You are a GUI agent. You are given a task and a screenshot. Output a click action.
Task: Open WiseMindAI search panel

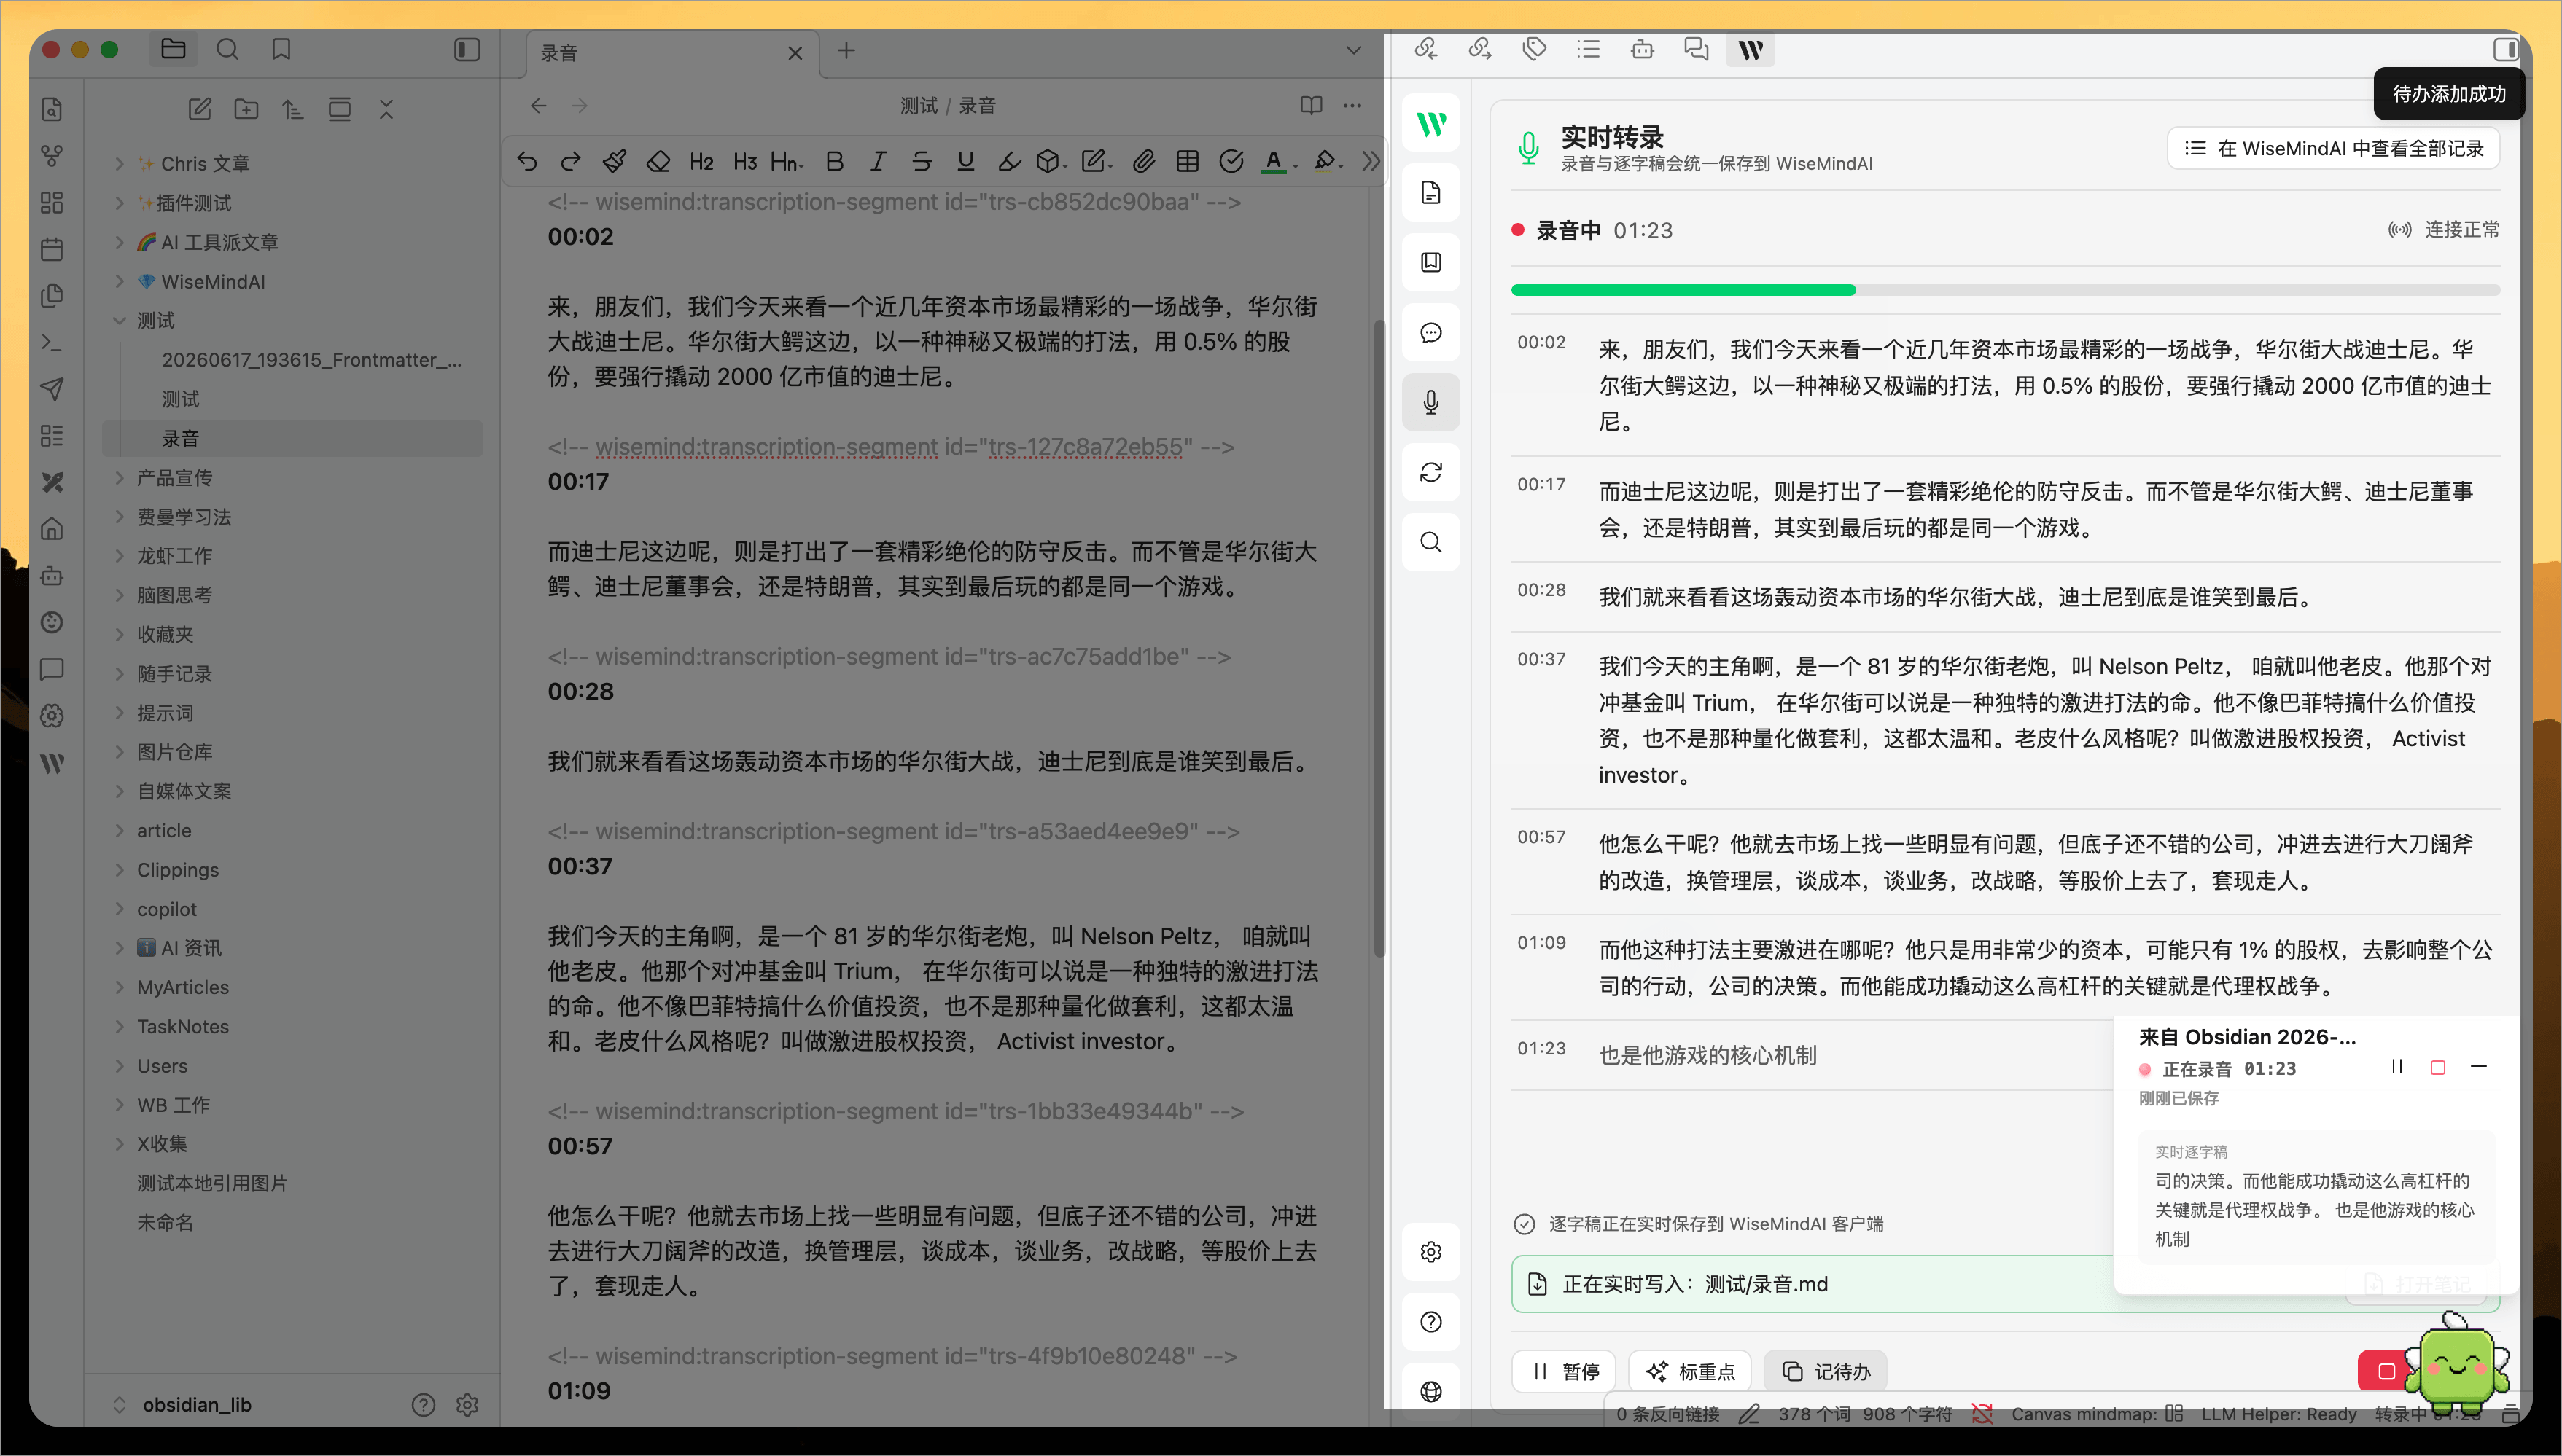tap(1430, 542)
